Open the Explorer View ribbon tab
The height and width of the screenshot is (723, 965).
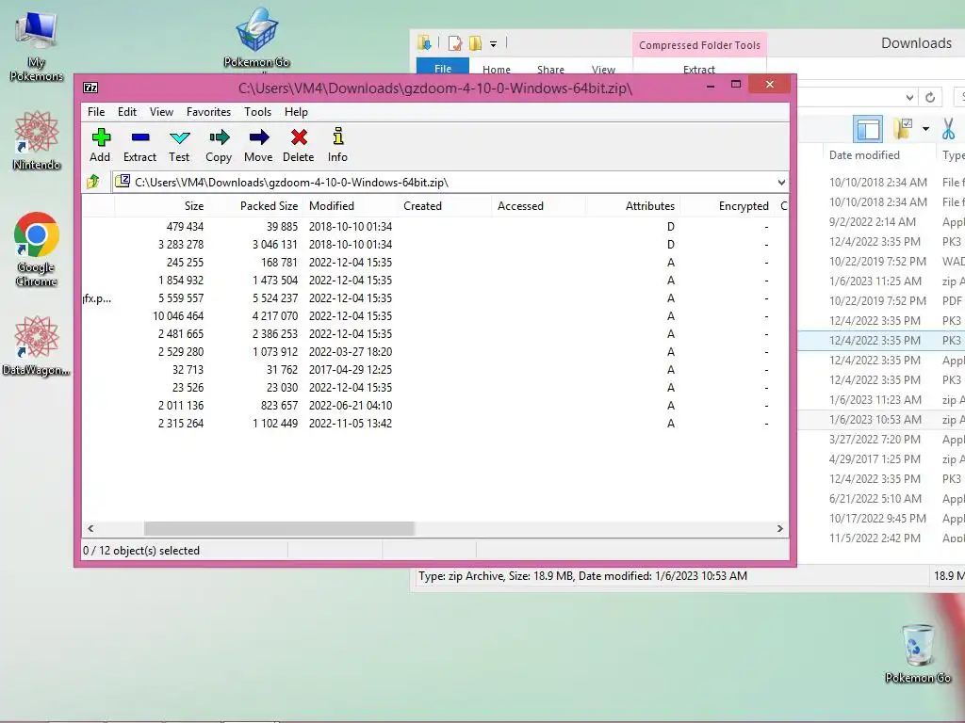603,69
